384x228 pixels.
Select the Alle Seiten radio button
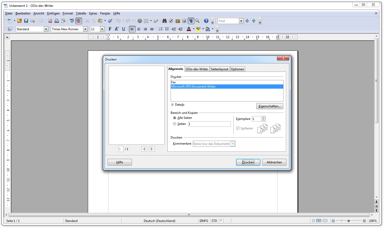174,118
